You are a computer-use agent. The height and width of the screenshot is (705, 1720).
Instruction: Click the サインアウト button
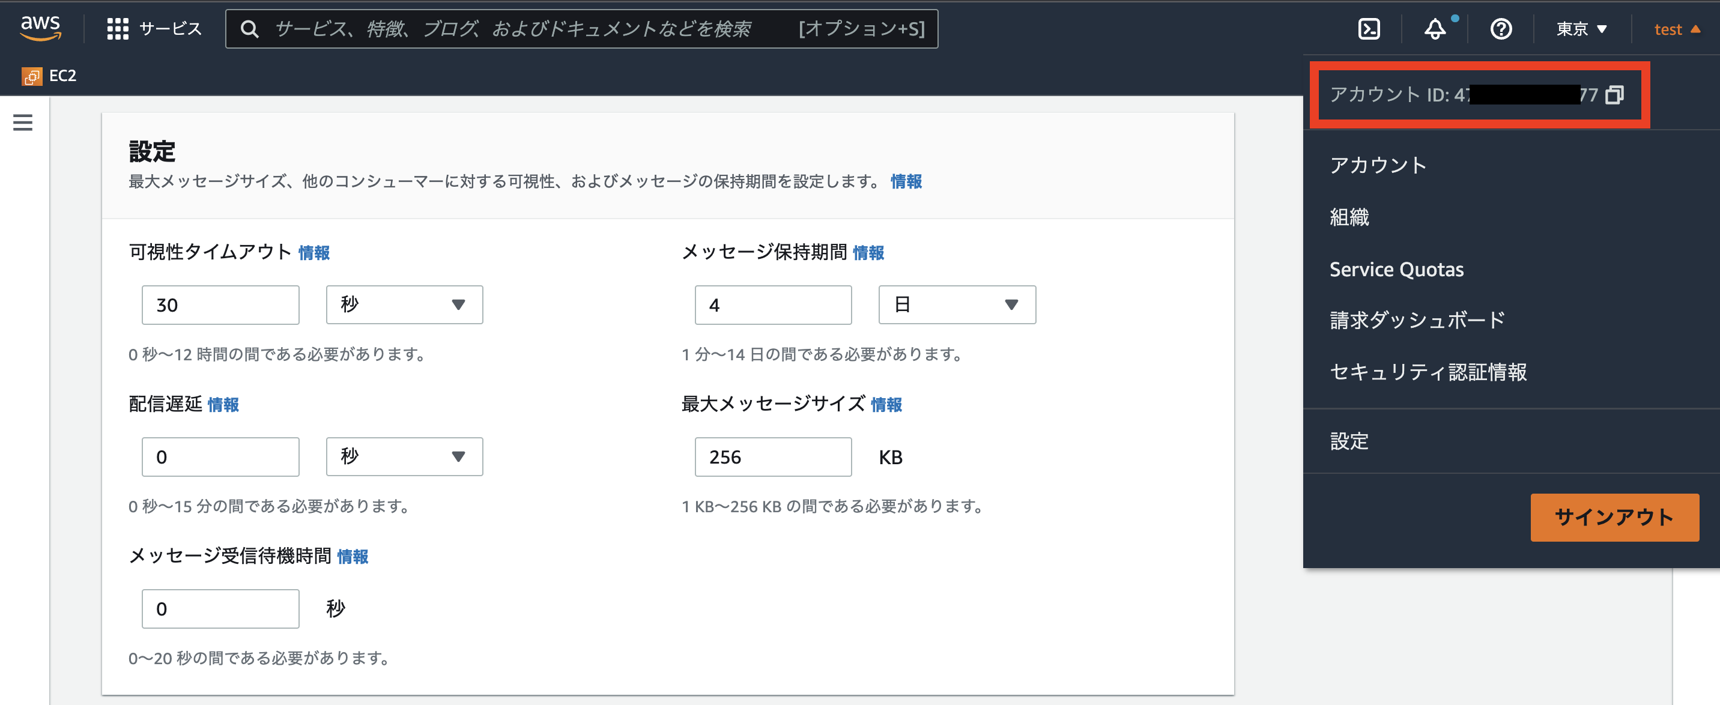tap(1614, 518)
